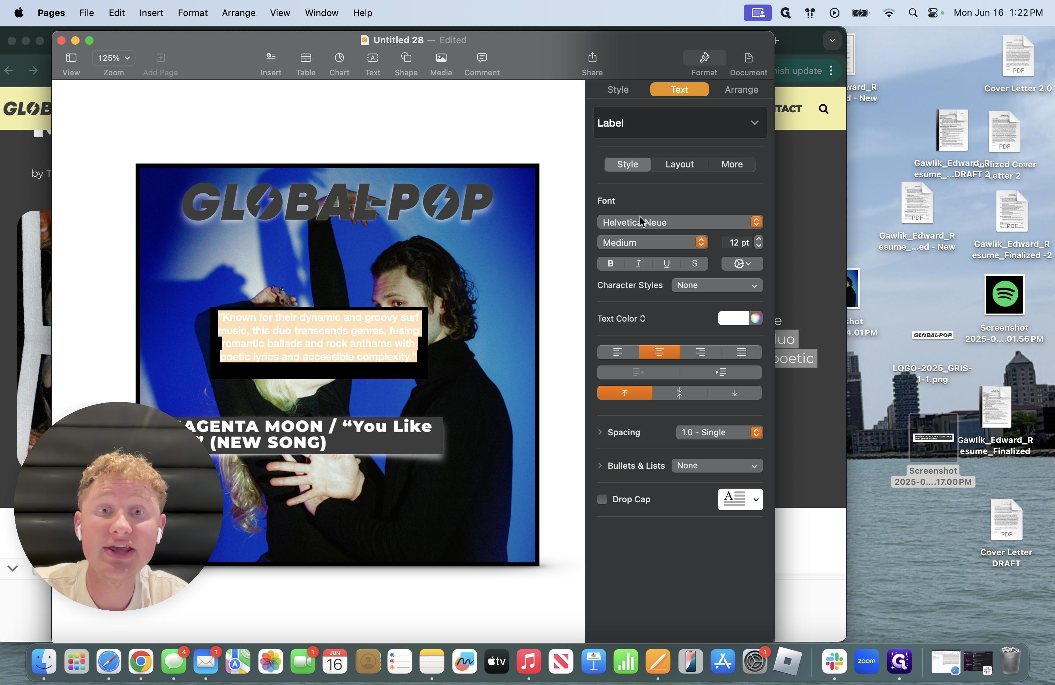Click the white Text Color swatch
The image size is (1055, 685).
tap(733, 318)
